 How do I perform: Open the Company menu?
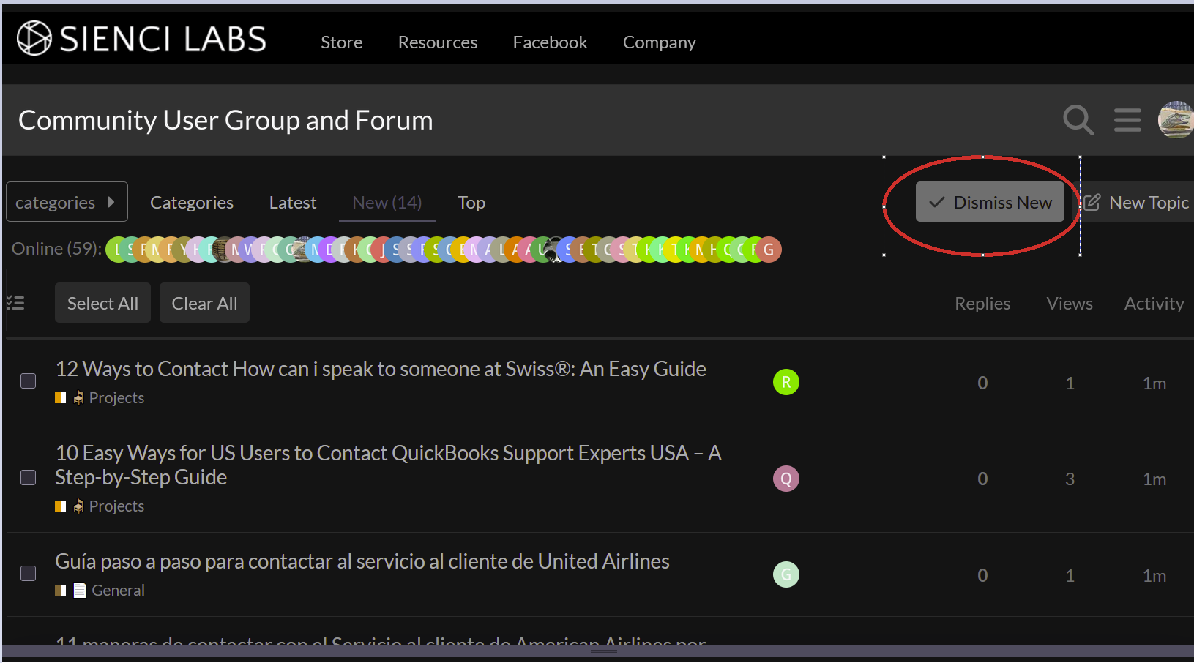click(x=660, y=42)
